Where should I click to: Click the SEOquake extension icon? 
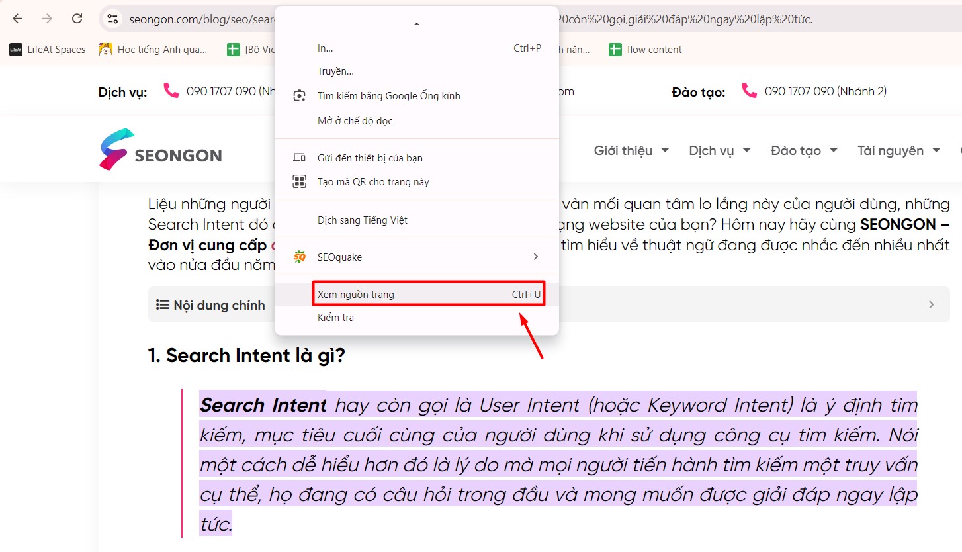click(x=299, y=257)
